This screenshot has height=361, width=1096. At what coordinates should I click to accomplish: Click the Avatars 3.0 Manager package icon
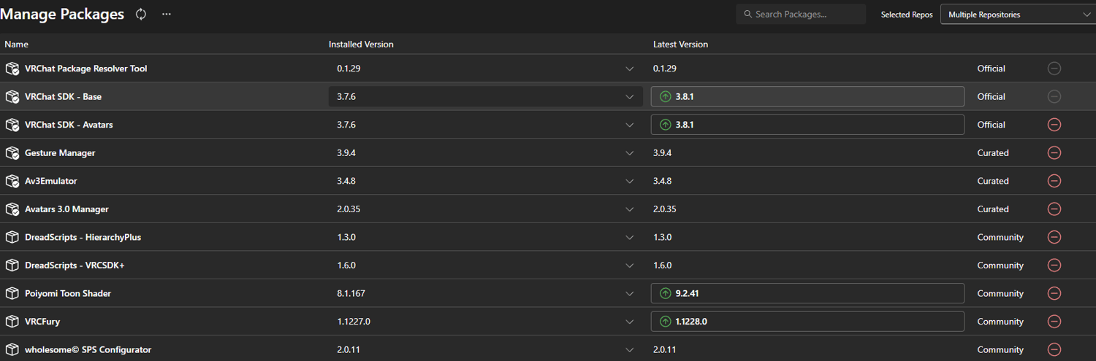(x=12, y=209)
